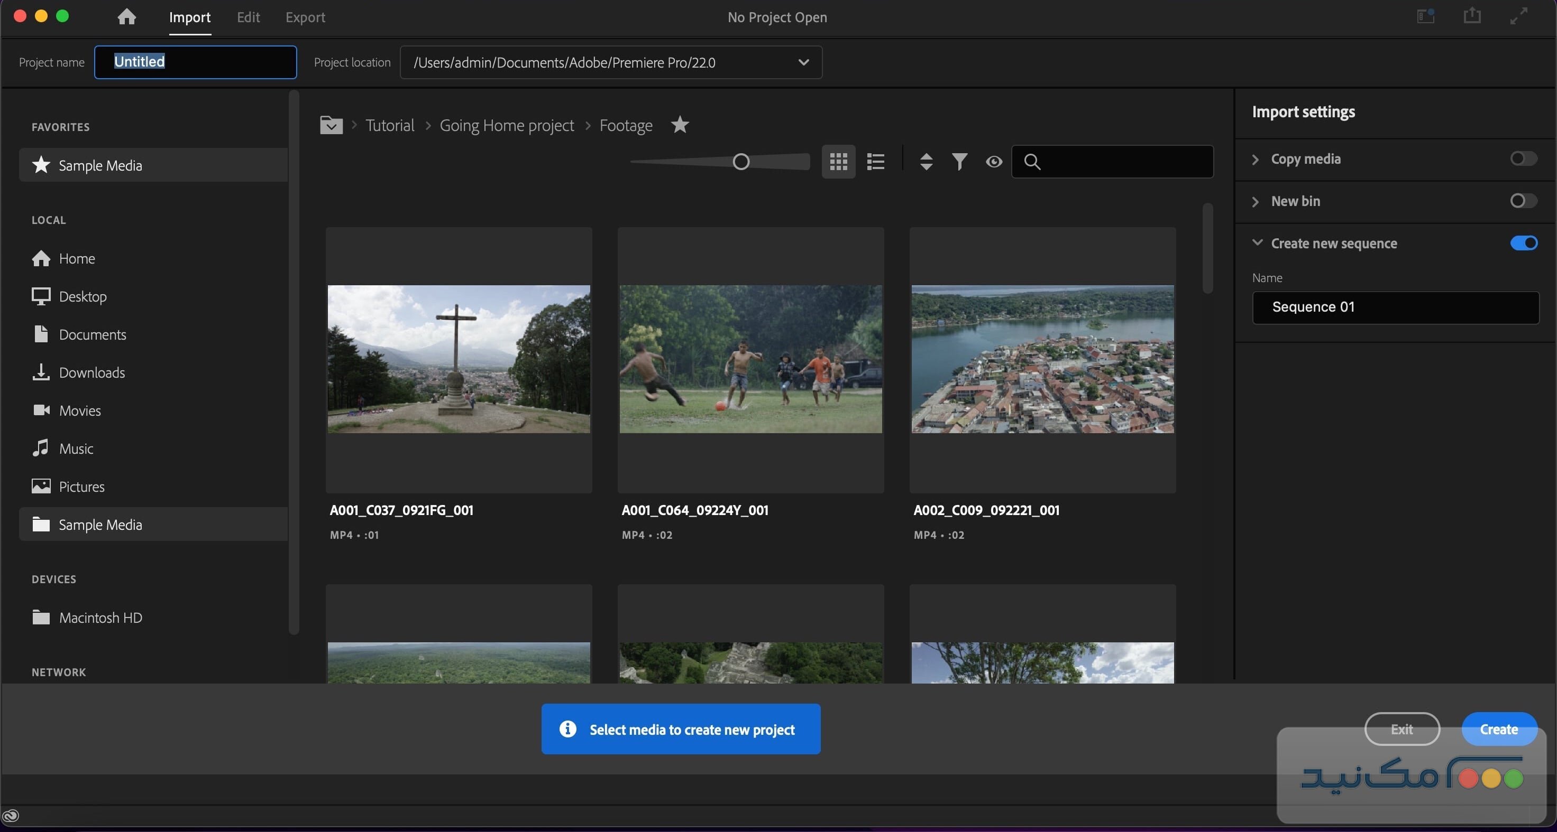
Task: Open the sort order control
Action: pyautogui.click(x=926, y=161)
